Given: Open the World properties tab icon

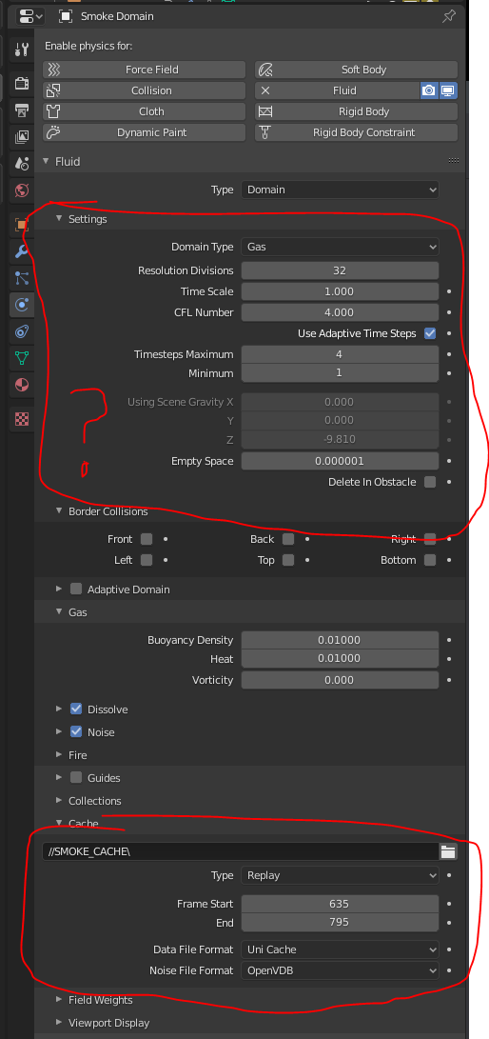Looking at the screenshot, I should (22, 190).
